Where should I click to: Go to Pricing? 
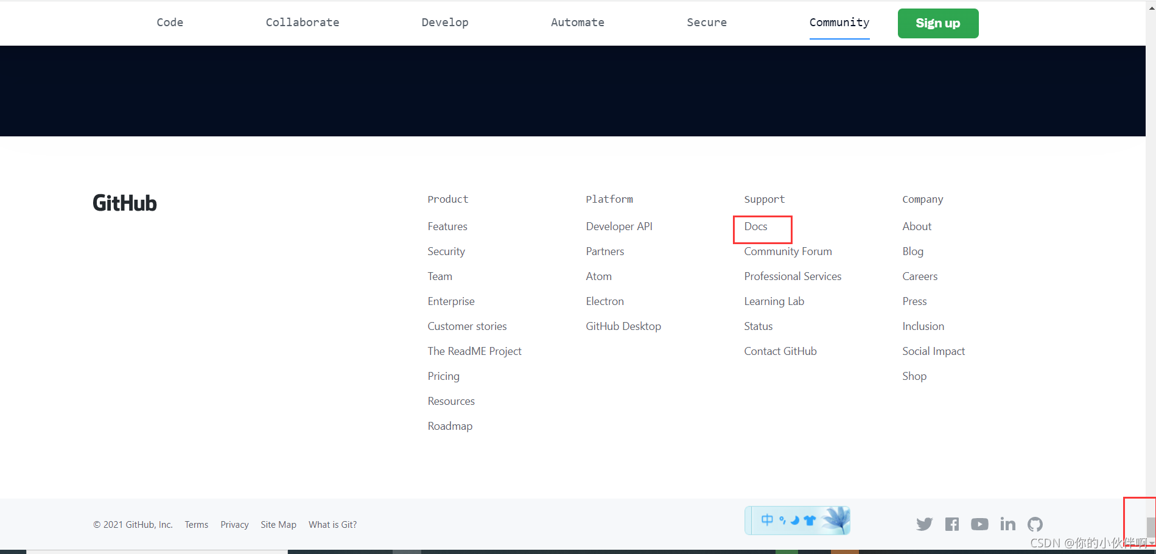443,376
